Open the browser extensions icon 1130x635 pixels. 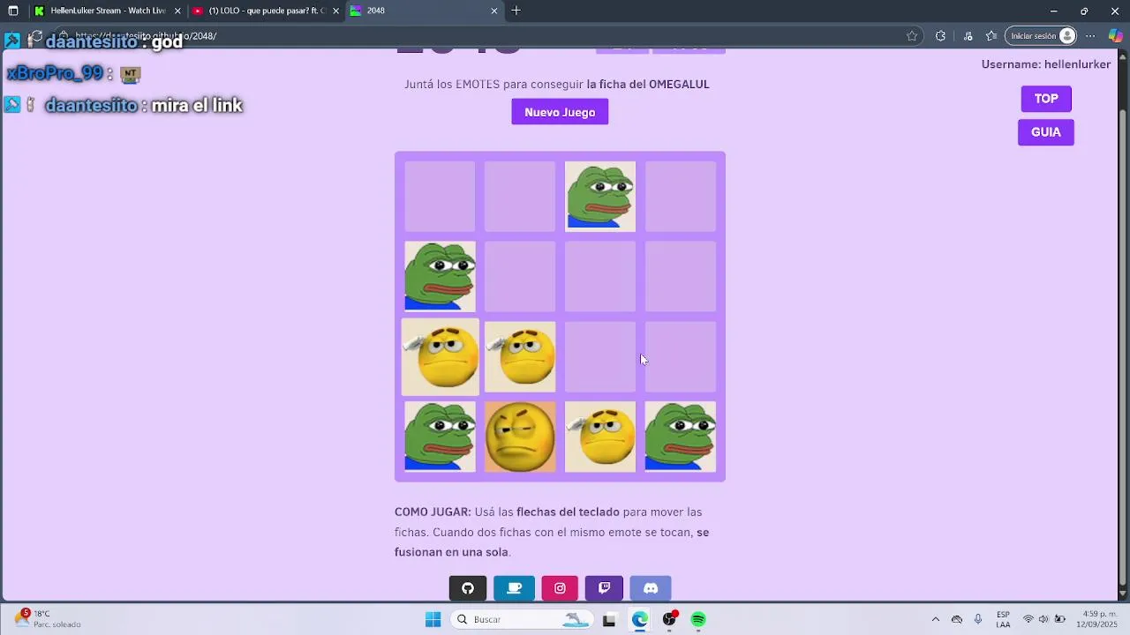pyautogui.click(x=940, y=36)
